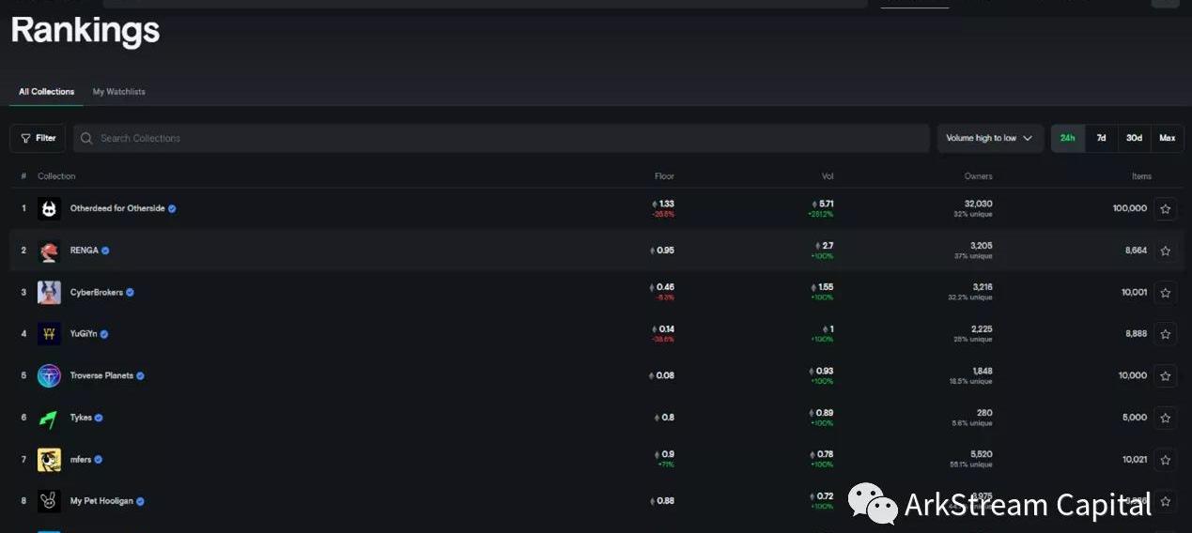Click the Otherdeed for Otherside collection avatar
Image resolution: width=1192 pixels, height=533 pixels.
[x=49, y=208]
